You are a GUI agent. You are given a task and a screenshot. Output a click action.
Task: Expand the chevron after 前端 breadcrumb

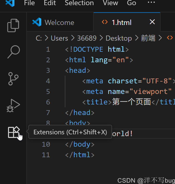pos(160,38)
